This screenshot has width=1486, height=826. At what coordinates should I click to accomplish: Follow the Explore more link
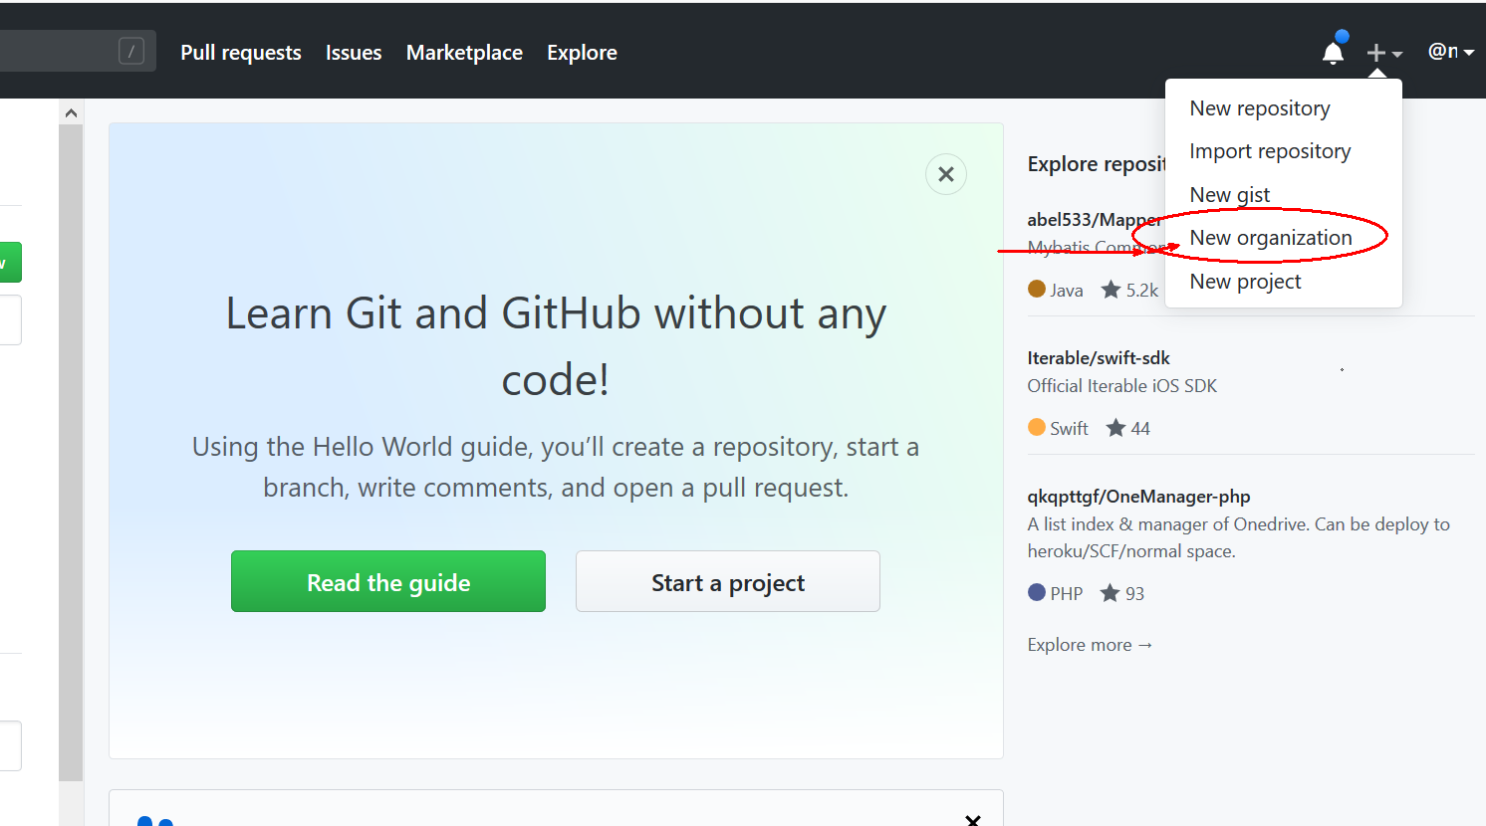(x=1089, y=644)
